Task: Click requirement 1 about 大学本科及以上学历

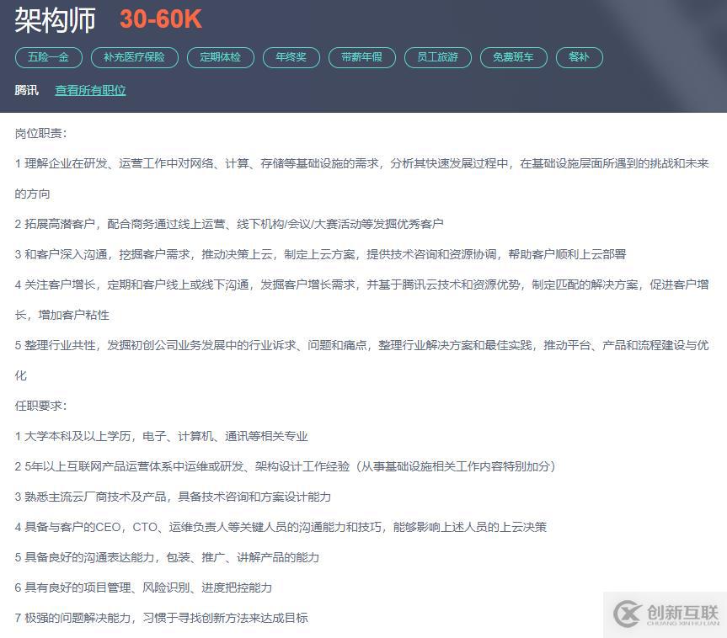Action: pos(162,436)
